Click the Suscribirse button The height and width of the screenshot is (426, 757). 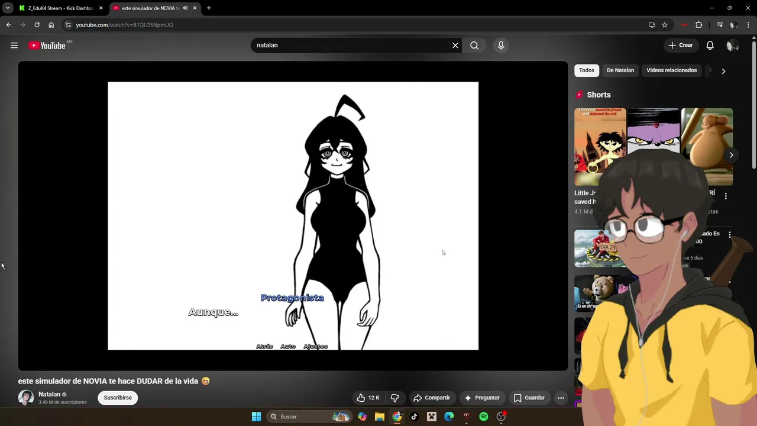[118, 398]
